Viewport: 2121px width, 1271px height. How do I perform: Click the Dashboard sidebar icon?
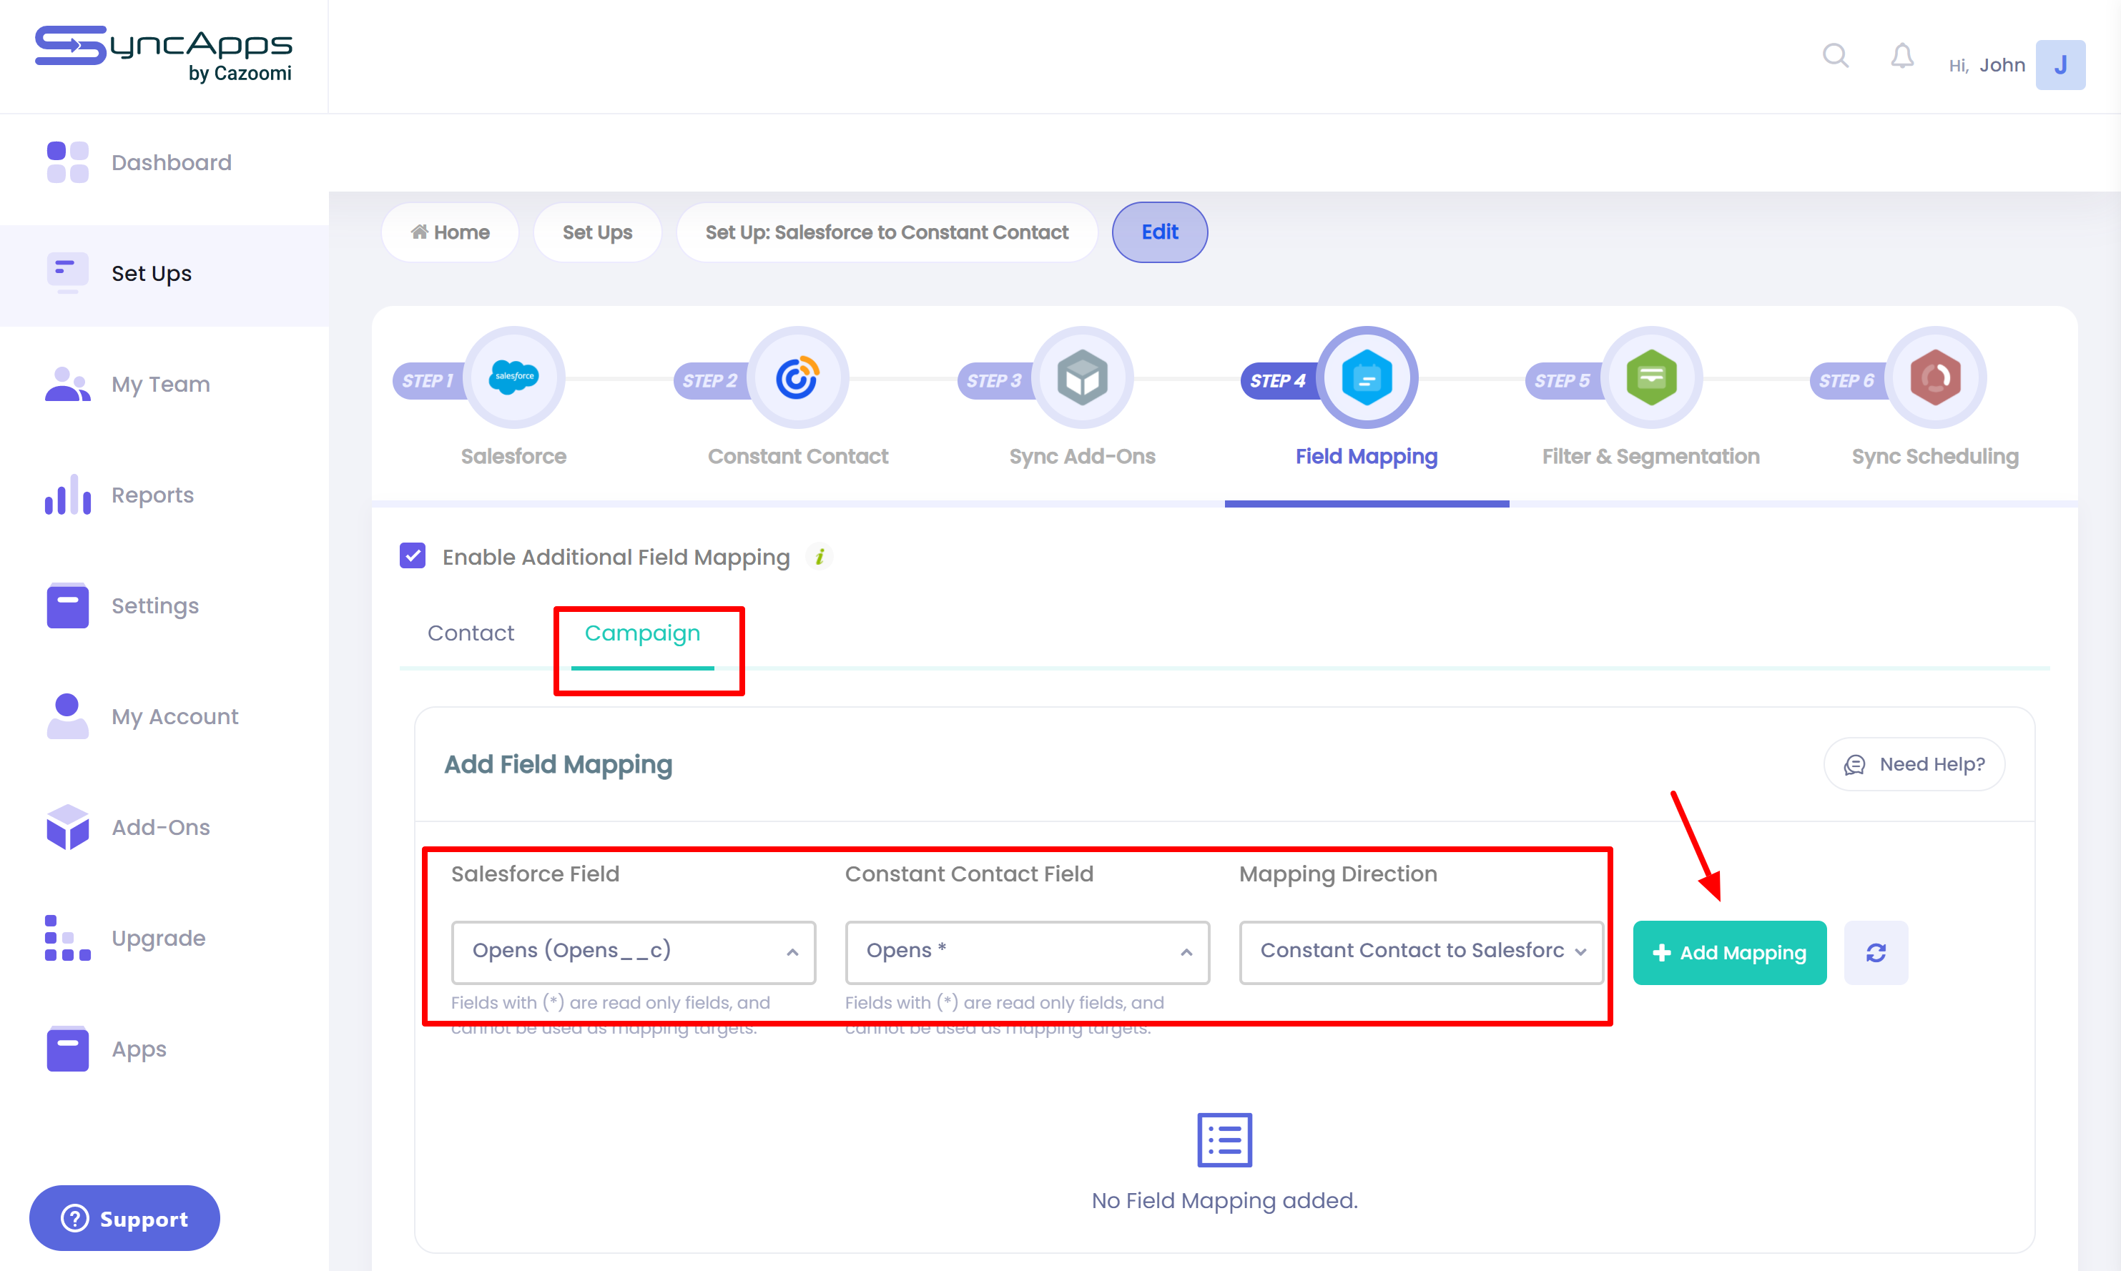(68, 163)
